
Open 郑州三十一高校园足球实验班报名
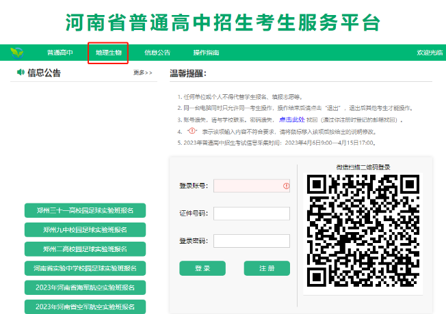85,210
